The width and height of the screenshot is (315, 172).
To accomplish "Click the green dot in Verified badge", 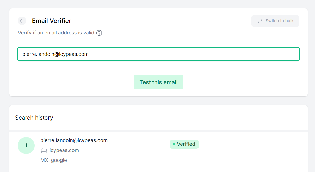I will point(174,144).
